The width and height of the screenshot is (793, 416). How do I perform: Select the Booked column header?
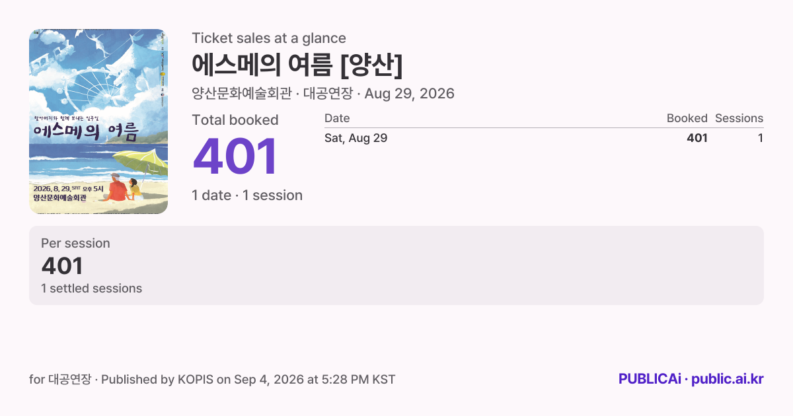point(687,118)
